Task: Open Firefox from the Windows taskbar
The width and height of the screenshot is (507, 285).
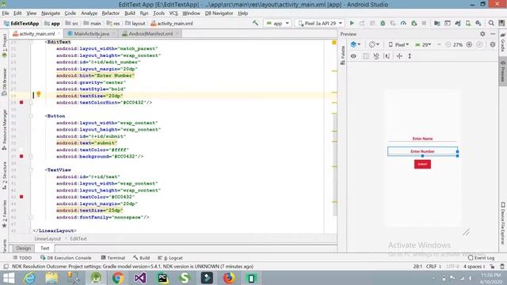Action: click(229, 278)
